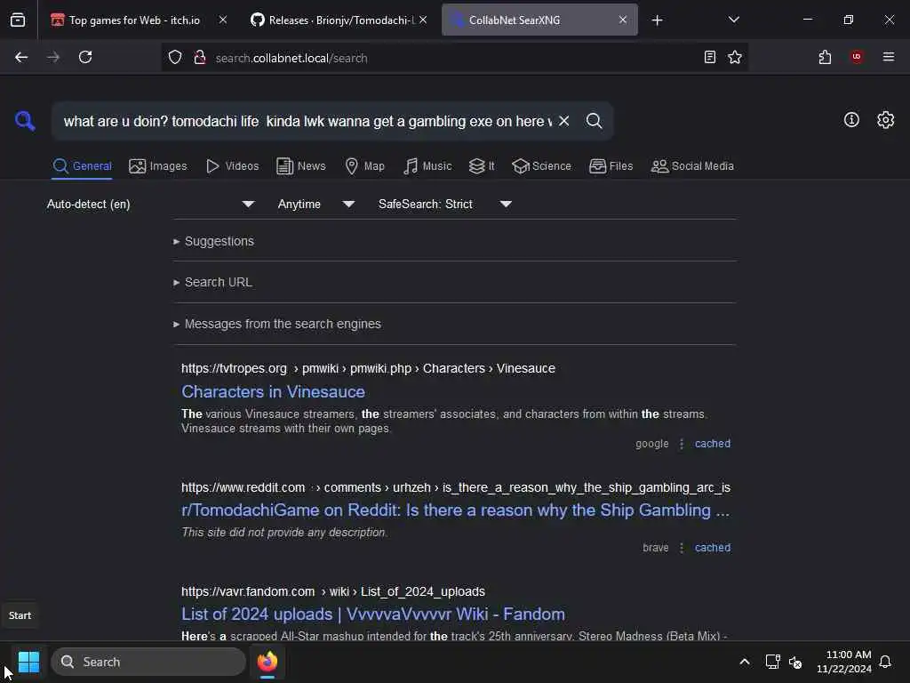The width and height of the screenshot is (910, 683).
Task: Open cached copy of Vinesauce result
Action: coord(713,444)
